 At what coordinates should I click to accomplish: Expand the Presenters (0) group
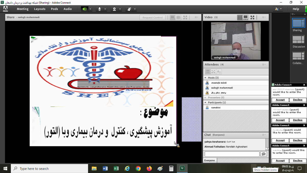(x=205, y=98)
